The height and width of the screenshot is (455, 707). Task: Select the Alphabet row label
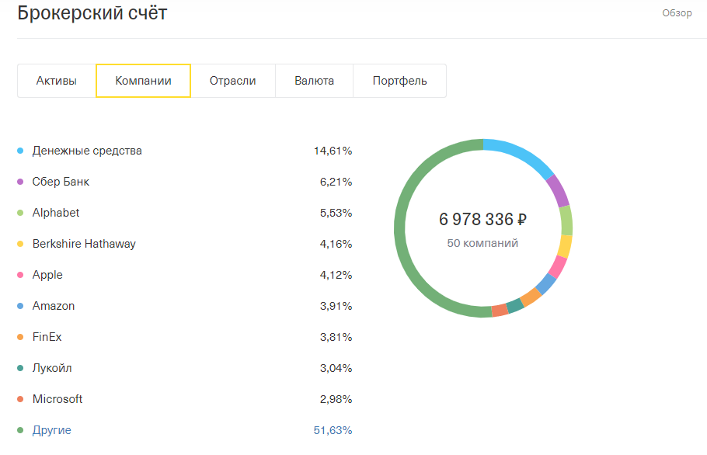[x=56, y=213]
